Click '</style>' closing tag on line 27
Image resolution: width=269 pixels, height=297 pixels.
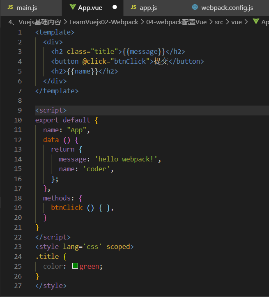click(51, 286)
